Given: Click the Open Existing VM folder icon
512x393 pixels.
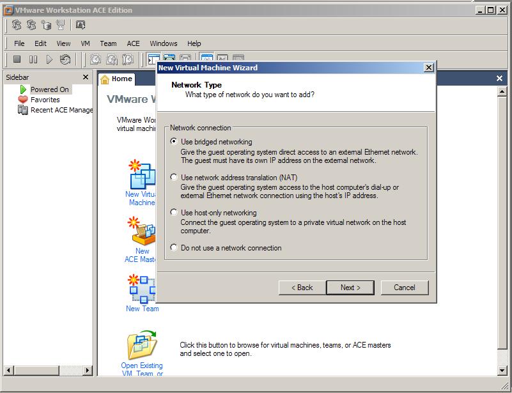Looking at the screenshot, I should 142,345.
